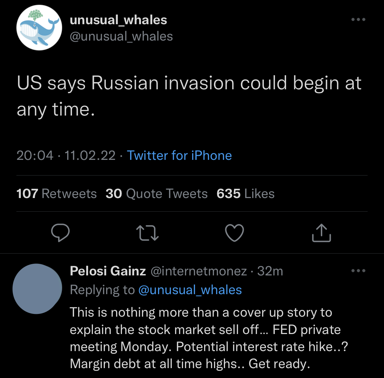
Task: Tap the 20:04 · 11.02.22 timestamp
Action: (x=66, y=155)
